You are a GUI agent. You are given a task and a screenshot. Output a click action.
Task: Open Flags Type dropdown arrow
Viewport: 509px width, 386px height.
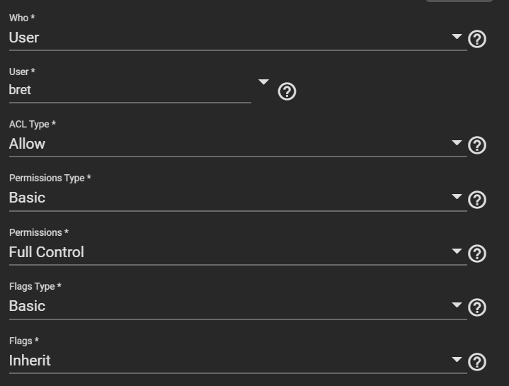point(457,305)
